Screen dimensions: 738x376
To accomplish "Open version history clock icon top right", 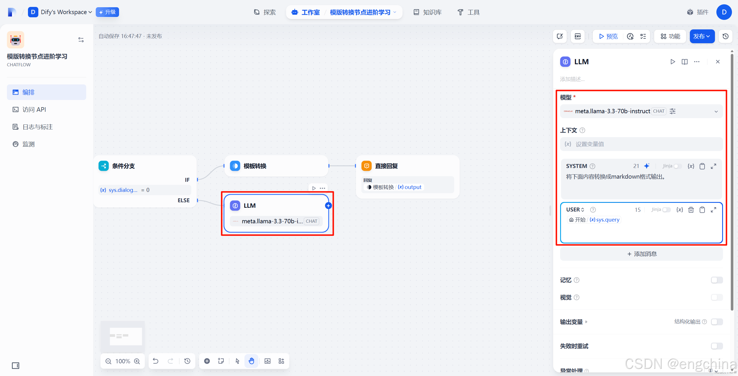I will point(725,36).
